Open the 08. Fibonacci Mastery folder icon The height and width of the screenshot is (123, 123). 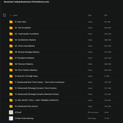[x=11, y=64]
